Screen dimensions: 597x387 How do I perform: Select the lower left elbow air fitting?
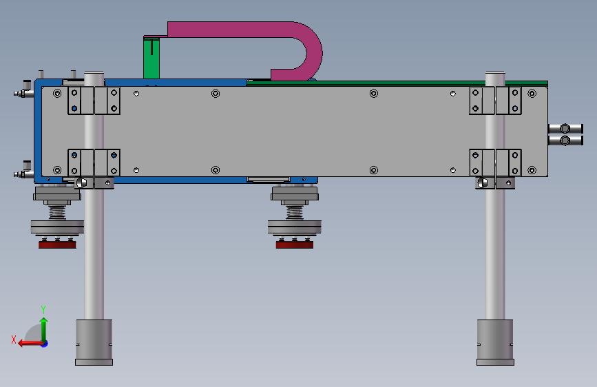pos(24,170)
